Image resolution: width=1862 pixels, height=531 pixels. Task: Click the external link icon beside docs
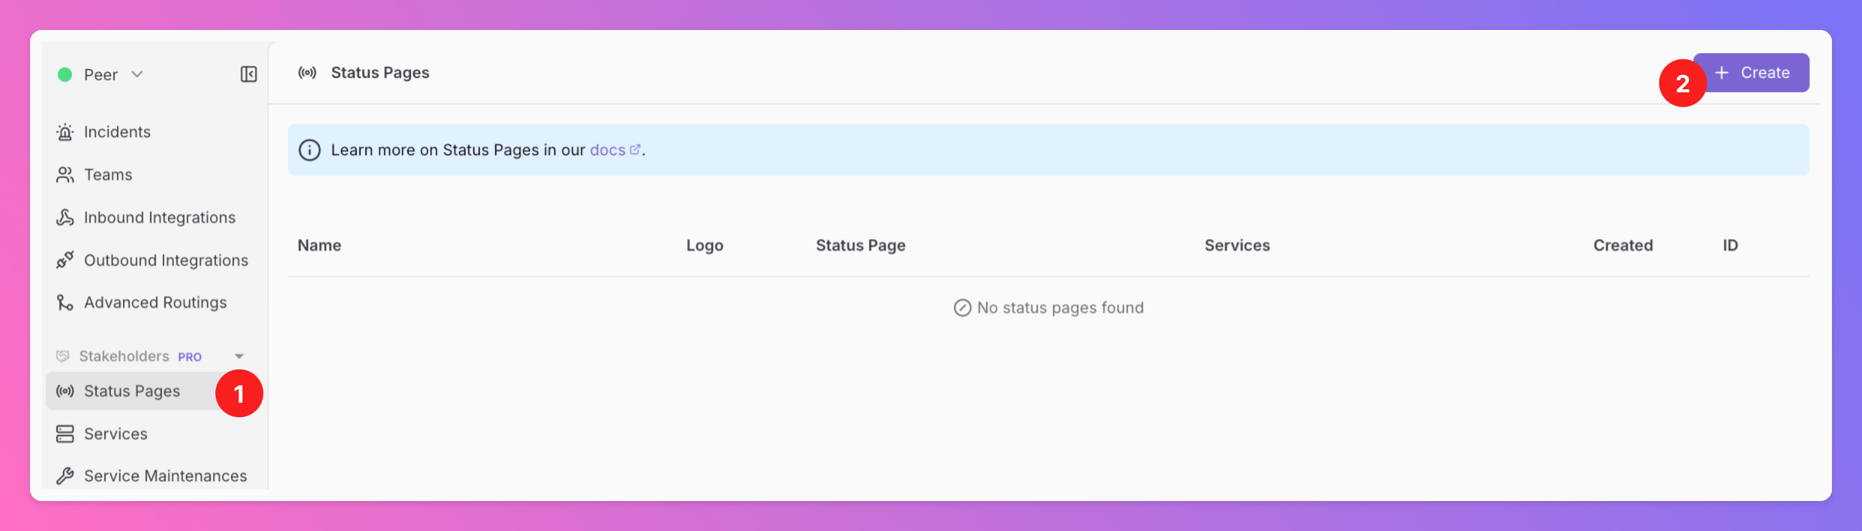click(x=635, y=150)
